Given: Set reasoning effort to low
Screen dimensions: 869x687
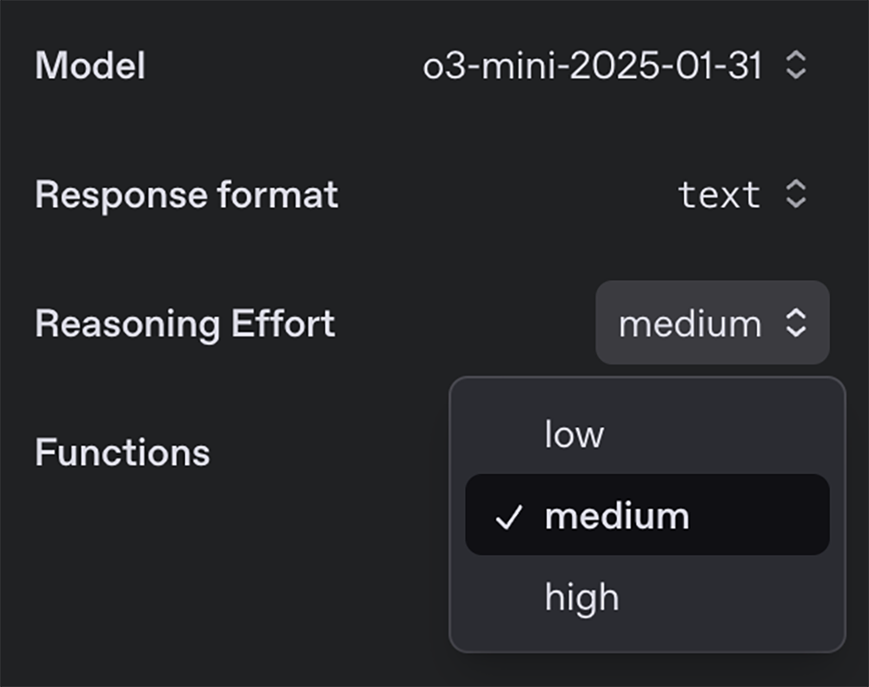Looking at the screenshot, I should click(x=574, y=434).
